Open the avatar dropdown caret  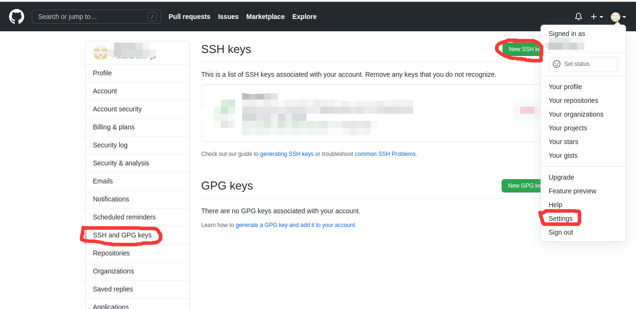pos(624,18)
